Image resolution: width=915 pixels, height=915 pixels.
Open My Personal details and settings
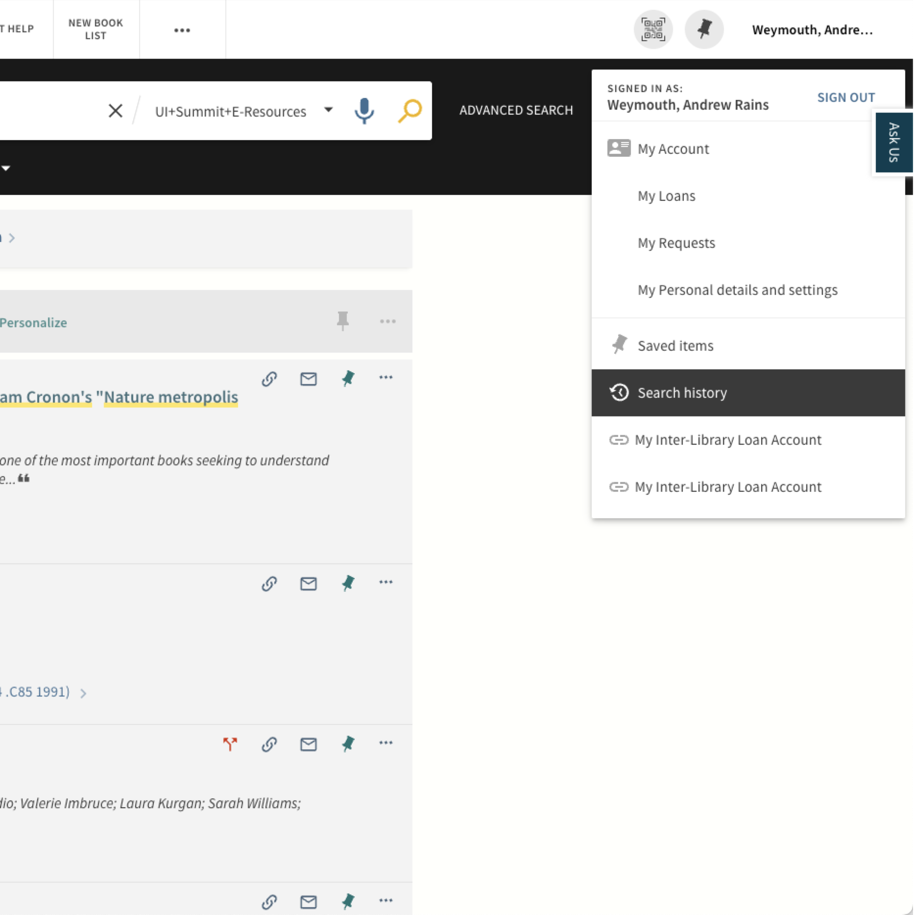(x=748, y=290)
